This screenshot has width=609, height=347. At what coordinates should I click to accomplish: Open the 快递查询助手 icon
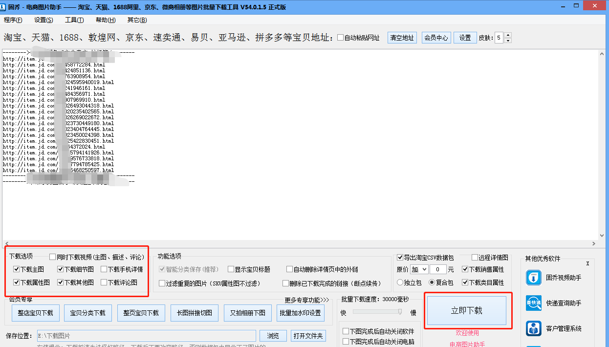[534, 303]
